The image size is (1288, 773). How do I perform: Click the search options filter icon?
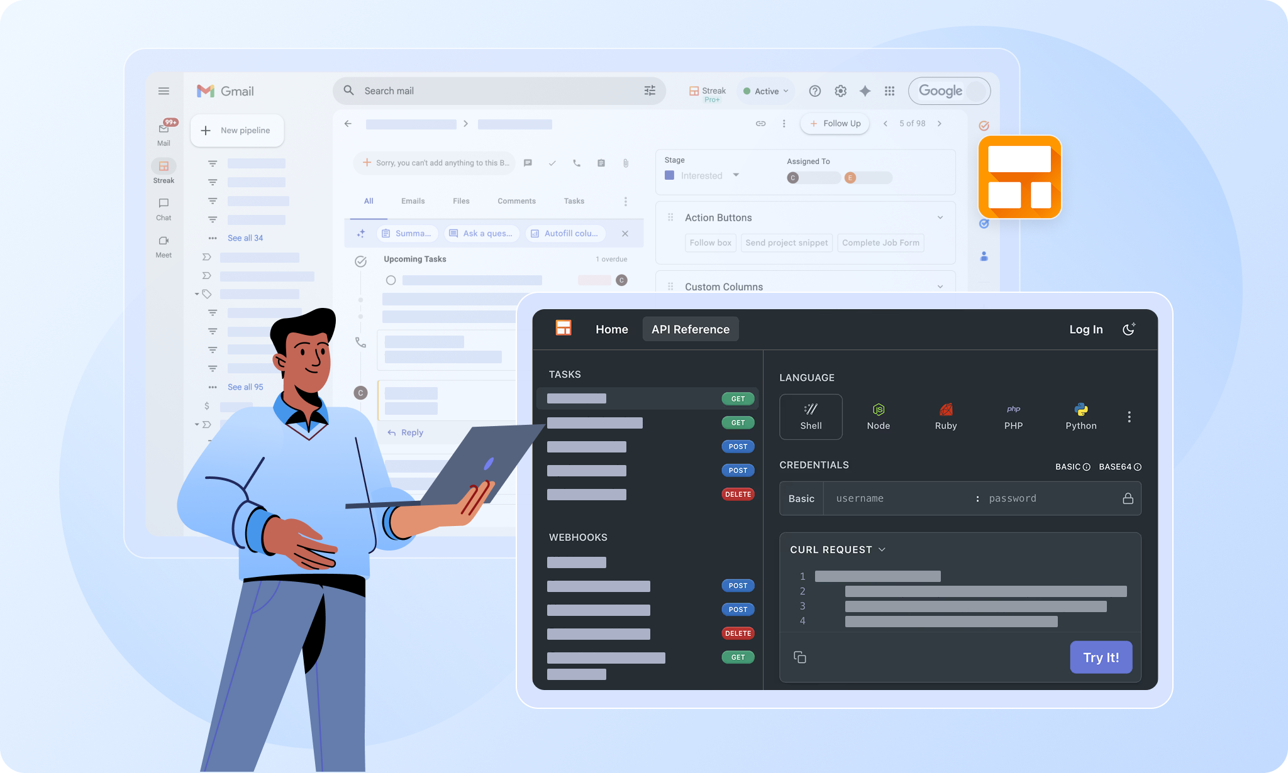(650, 91)
